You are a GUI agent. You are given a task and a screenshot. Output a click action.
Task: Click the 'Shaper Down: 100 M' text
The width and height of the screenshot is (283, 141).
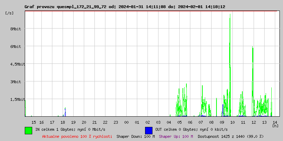[x=135, y=136]
